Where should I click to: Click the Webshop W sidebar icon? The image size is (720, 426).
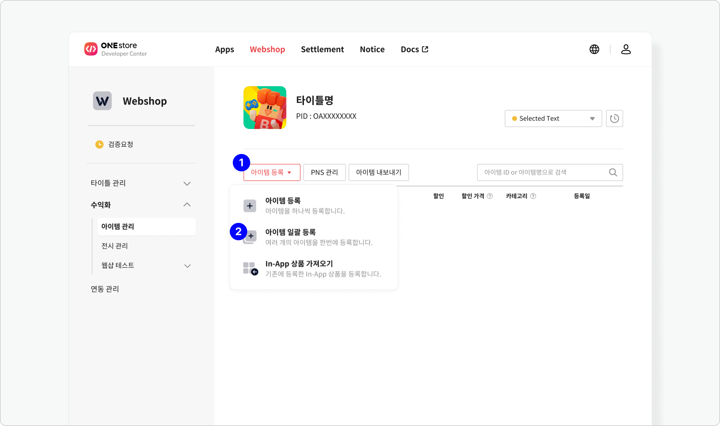pyautogui.click(x=102, y=101)
